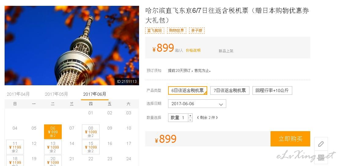Click the 亲子游 tag
339x166 pixels.
(197, 31)
